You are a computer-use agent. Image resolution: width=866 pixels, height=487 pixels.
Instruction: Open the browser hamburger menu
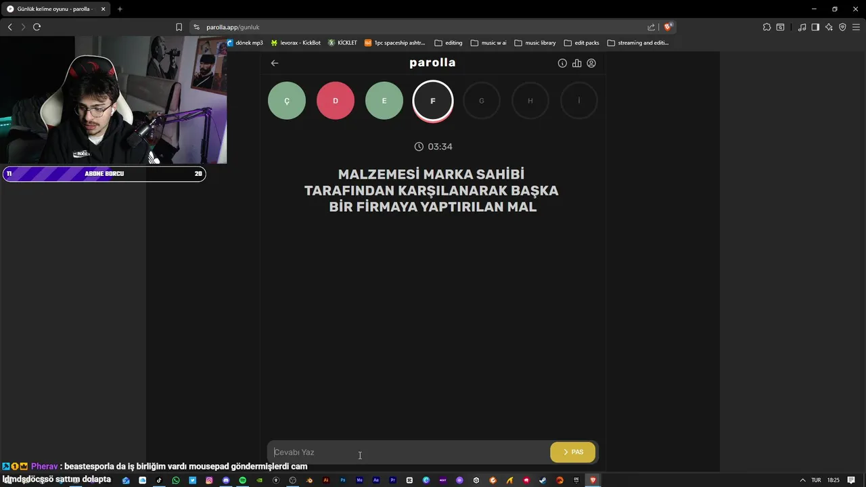tap(856, 27)
